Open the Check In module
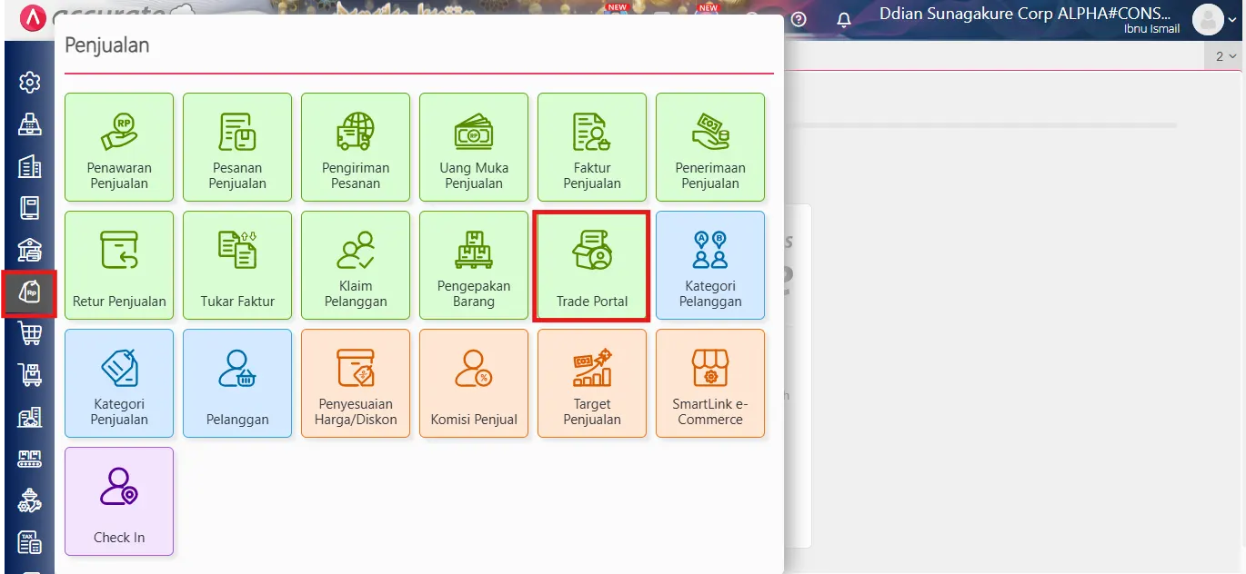Viewport: 1246px width, 574px height. (119, 500)
